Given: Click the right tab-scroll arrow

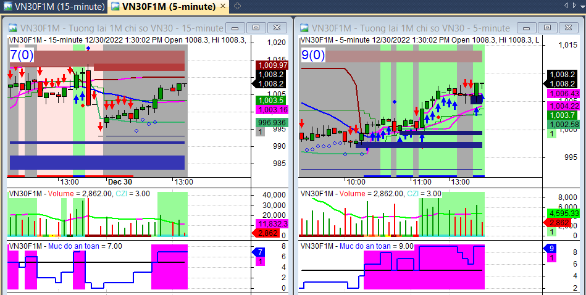Looking at the screenshot, I should click(575, 5).
